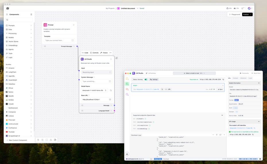The width and height of the screenshot is (267, 164).
Task: Expand the Vector Stores category
Action: 19,42
